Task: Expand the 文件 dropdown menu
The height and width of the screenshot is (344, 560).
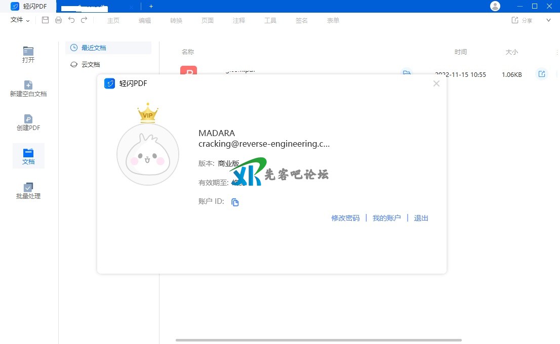Action: 20,20
